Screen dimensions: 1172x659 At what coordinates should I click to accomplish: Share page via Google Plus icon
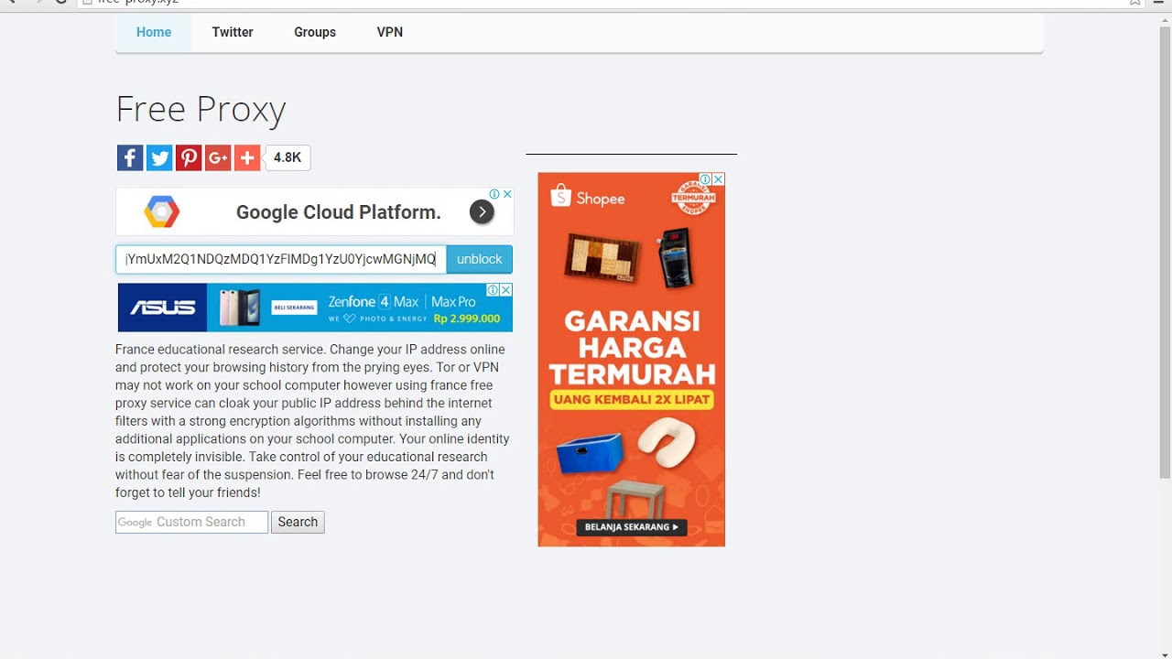[x=218, y=157]
